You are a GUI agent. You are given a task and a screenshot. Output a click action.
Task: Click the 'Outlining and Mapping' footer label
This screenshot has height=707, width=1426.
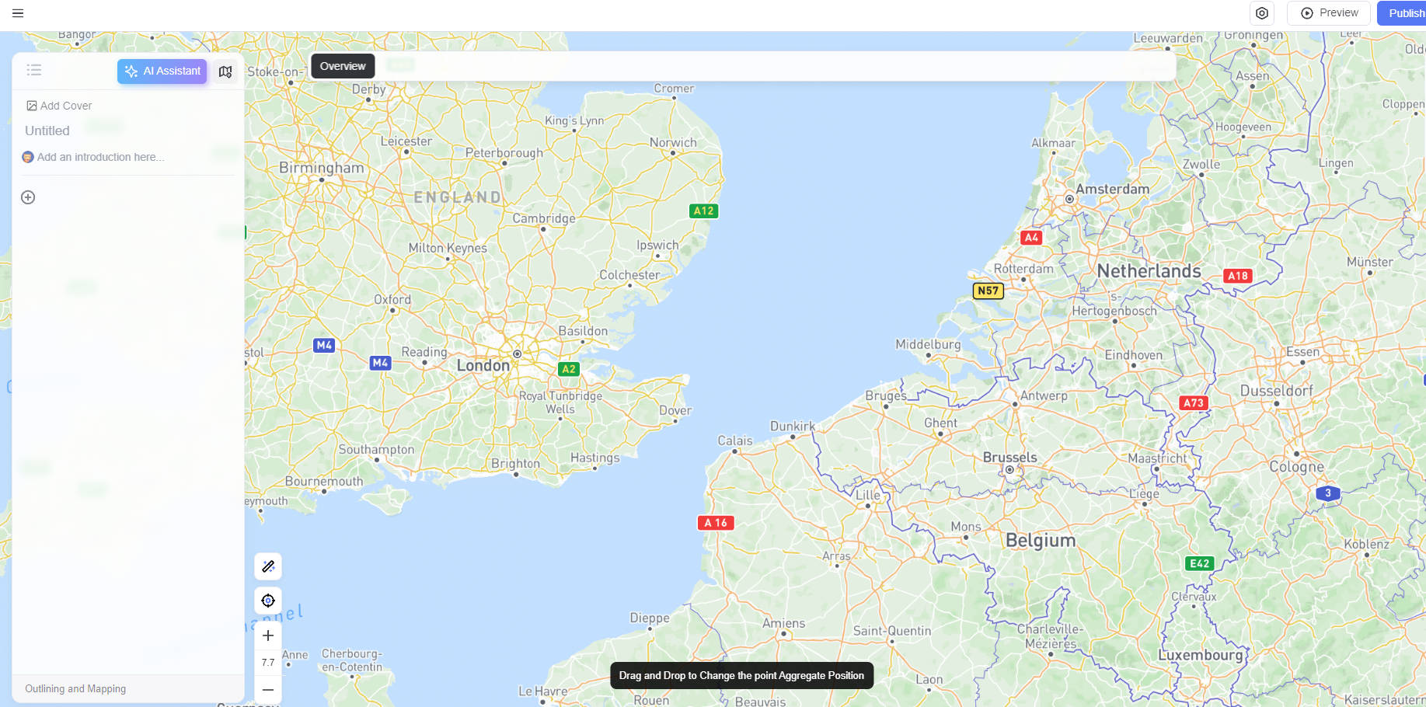coord(75,688)
